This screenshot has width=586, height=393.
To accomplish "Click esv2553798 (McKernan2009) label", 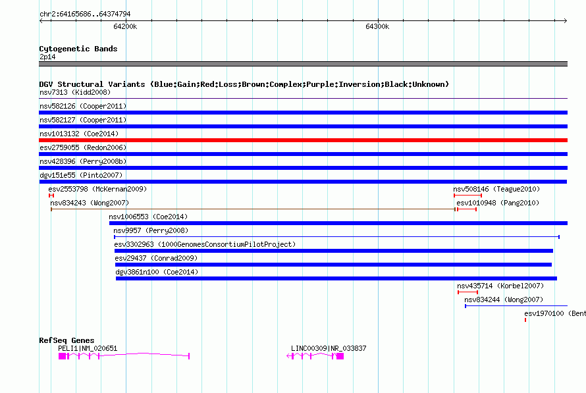I will coord(97,189).
